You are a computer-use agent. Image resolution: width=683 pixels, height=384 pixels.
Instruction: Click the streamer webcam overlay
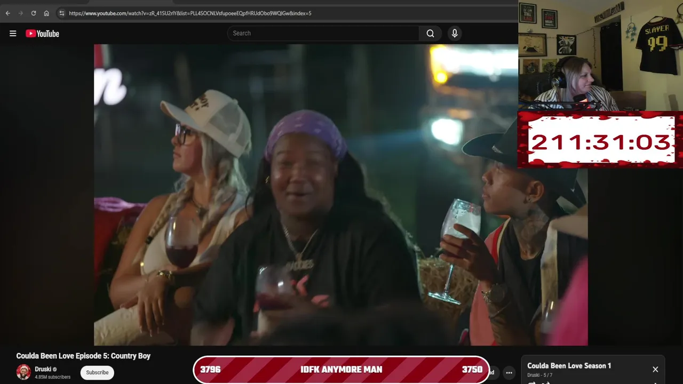click(x=600, y=55)
